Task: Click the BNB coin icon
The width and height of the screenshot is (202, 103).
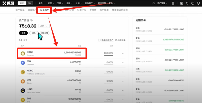Action: point(23,100)
